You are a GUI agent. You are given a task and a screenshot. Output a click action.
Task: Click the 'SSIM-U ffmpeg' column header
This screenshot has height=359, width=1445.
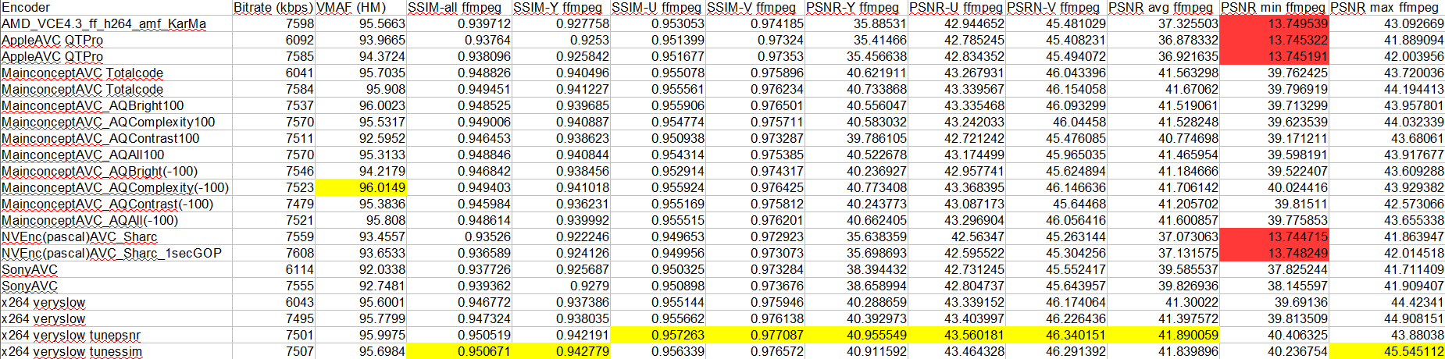658,8
